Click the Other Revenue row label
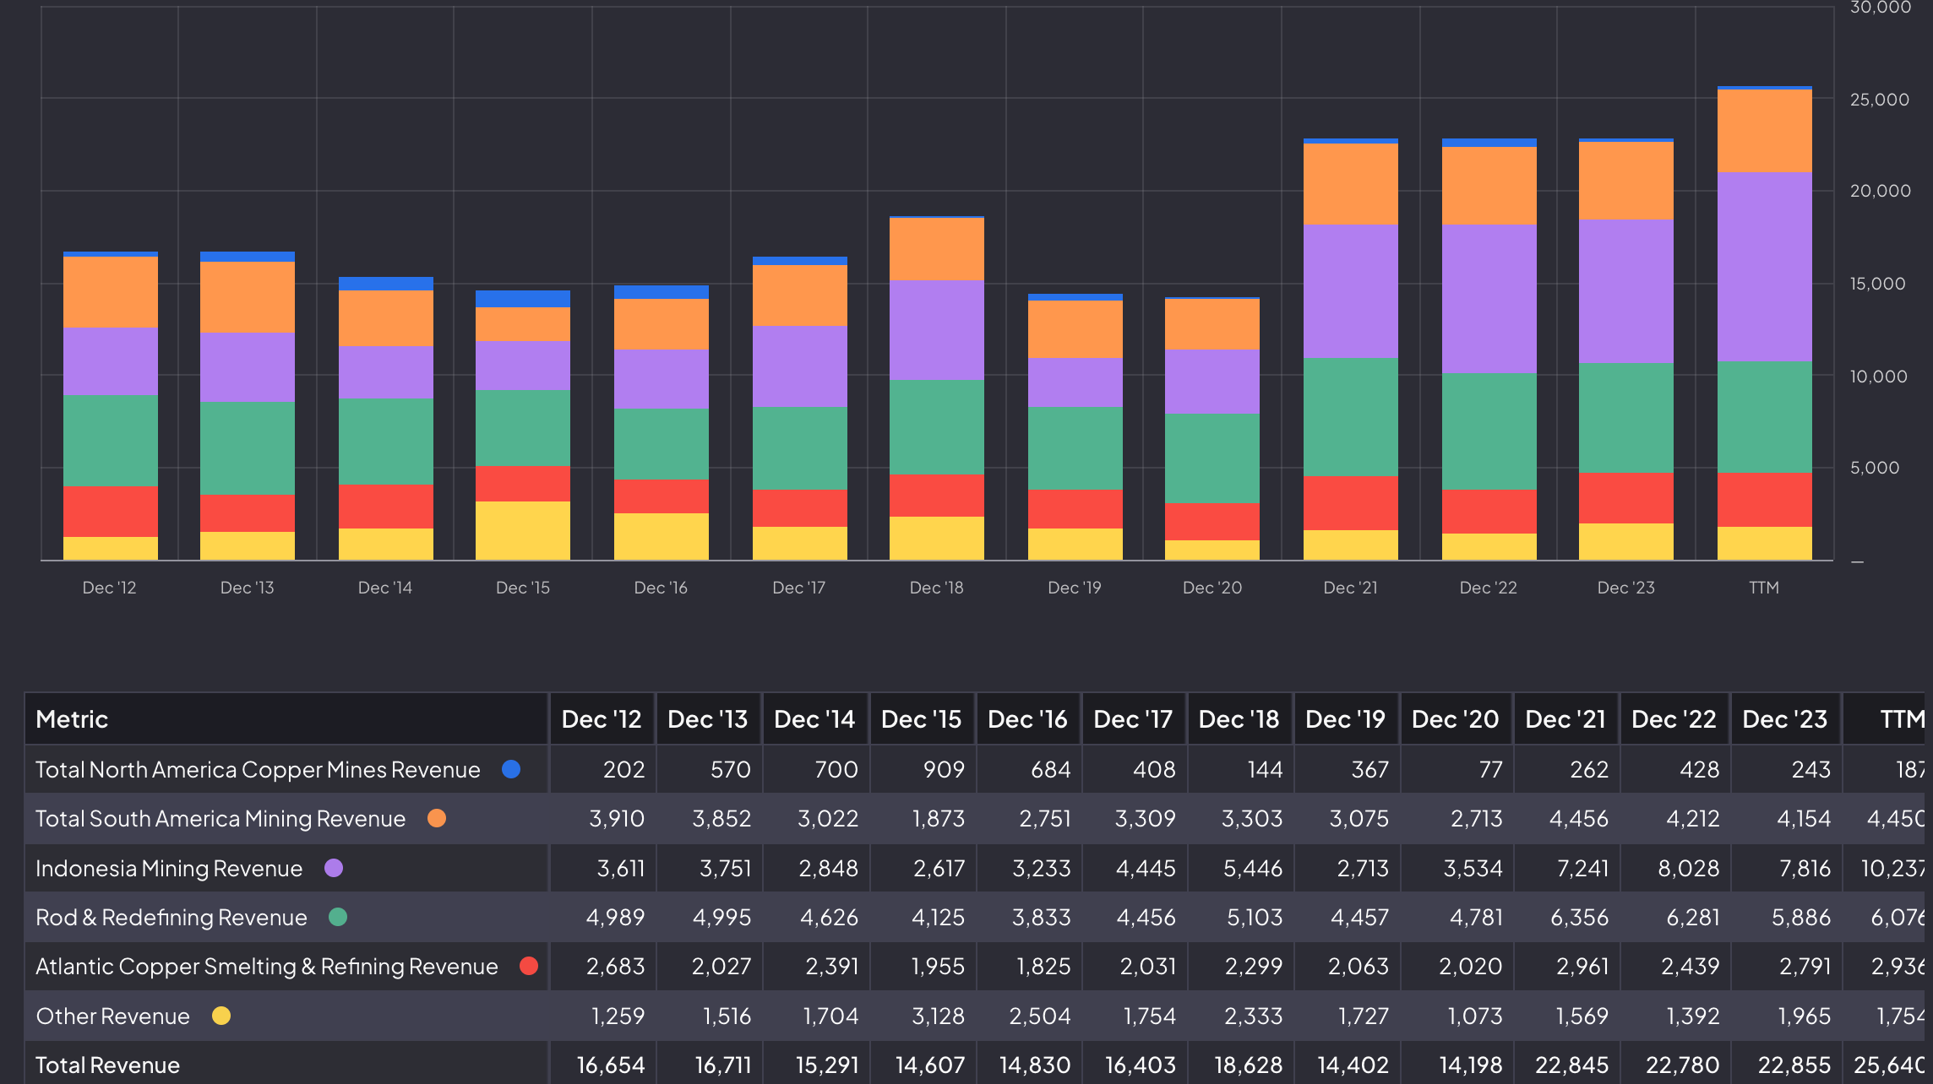The height and width of the screenshot is (1084, 1933). point(112,1016)
